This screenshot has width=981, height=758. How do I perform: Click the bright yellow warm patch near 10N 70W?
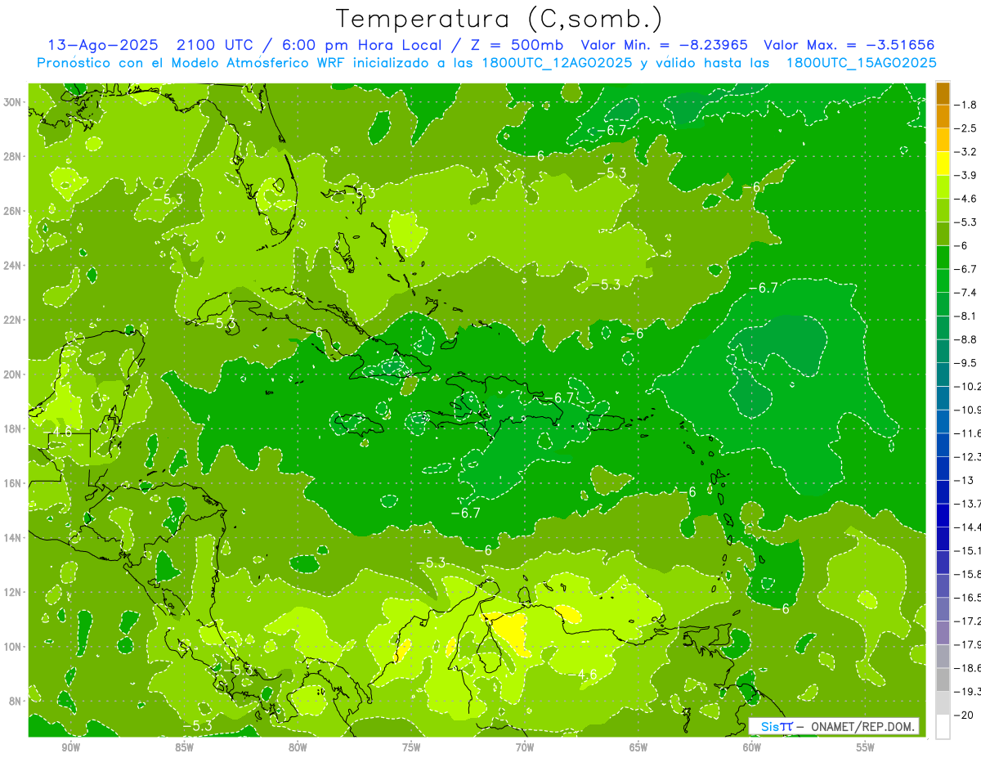coord(510,631)
